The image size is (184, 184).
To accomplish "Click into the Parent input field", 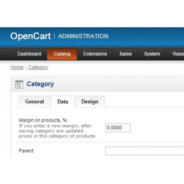I will click(x=145, y=151).
